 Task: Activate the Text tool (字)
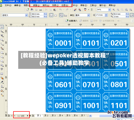pos(2,69)
